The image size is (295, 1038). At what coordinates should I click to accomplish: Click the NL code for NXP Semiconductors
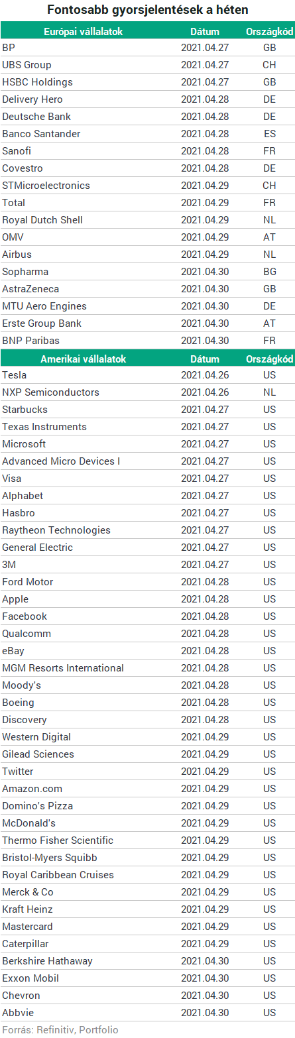point(269,392)
